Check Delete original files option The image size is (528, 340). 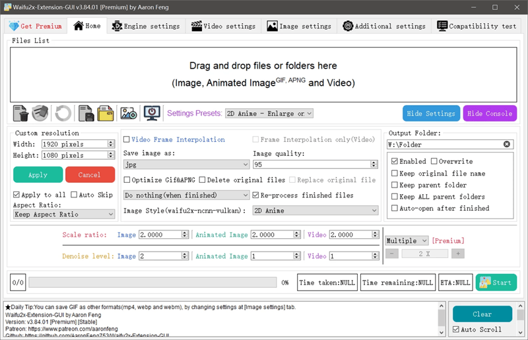[203, 180]
